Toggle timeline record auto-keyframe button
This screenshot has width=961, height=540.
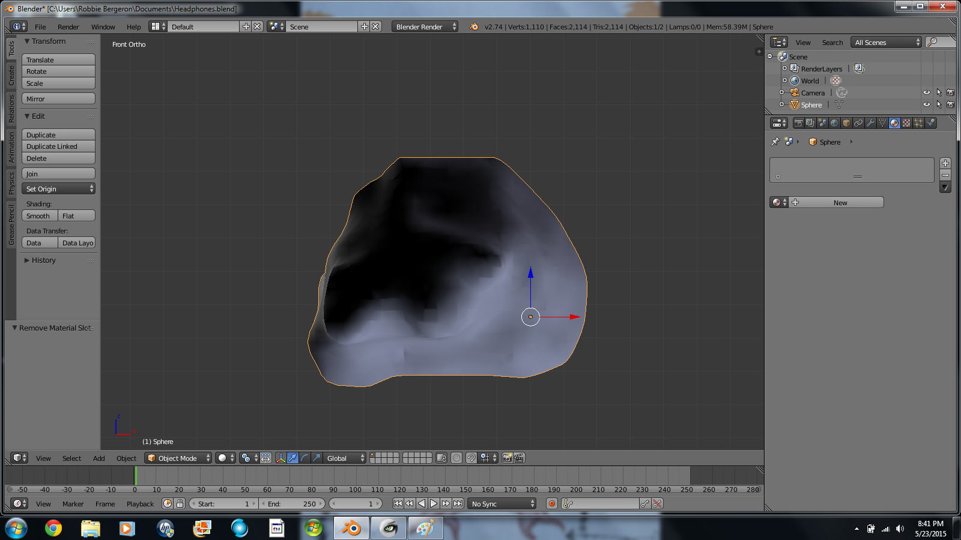point(552,503)
